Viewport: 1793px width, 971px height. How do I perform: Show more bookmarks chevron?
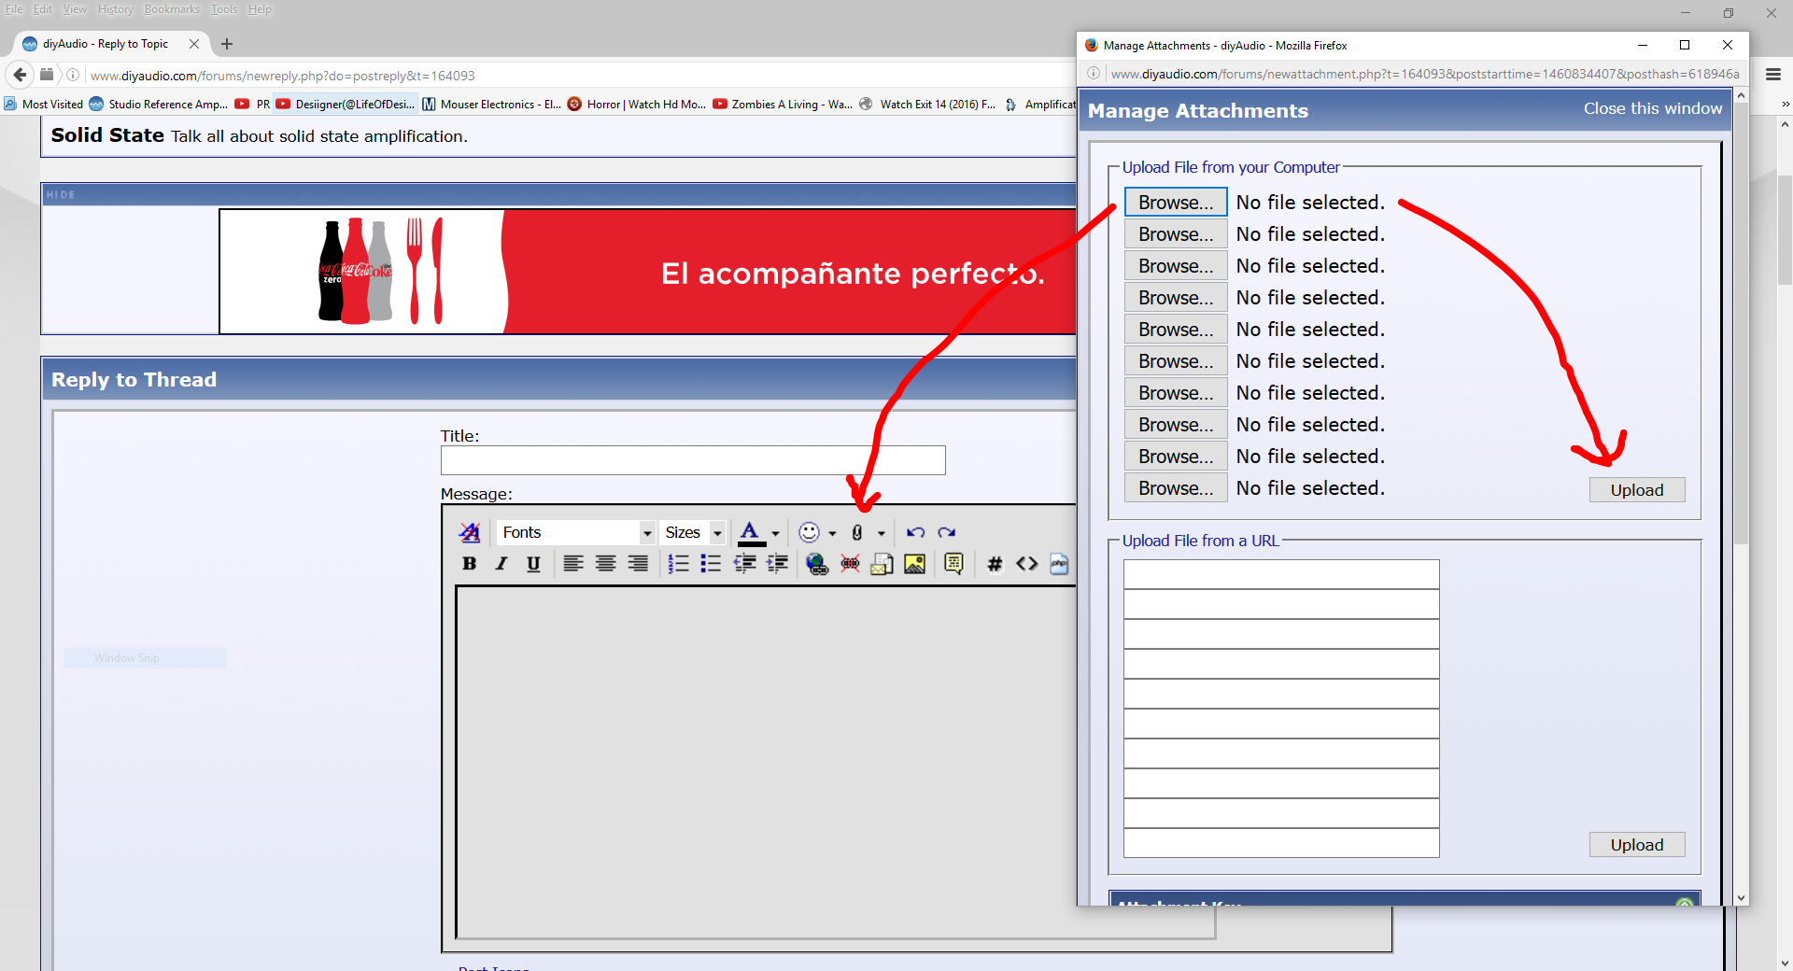pyautogui.click(x=1786, y=104)
